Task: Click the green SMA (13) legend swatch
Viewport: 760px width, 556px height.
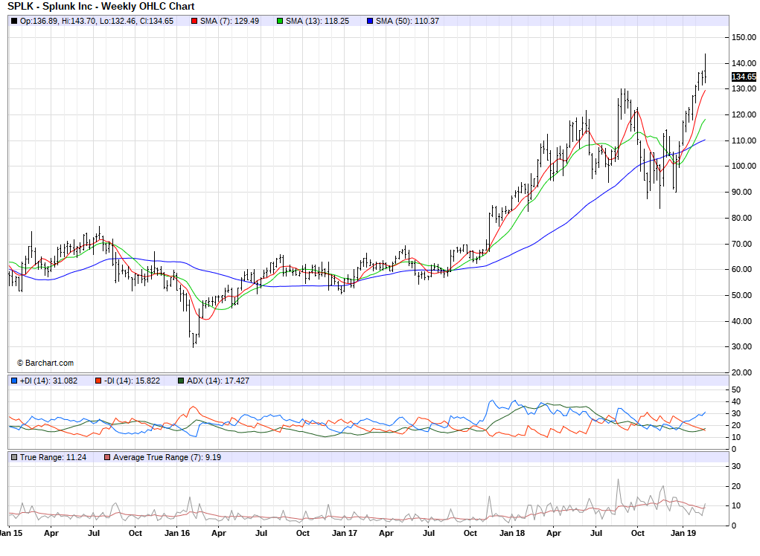Action: 280,22
